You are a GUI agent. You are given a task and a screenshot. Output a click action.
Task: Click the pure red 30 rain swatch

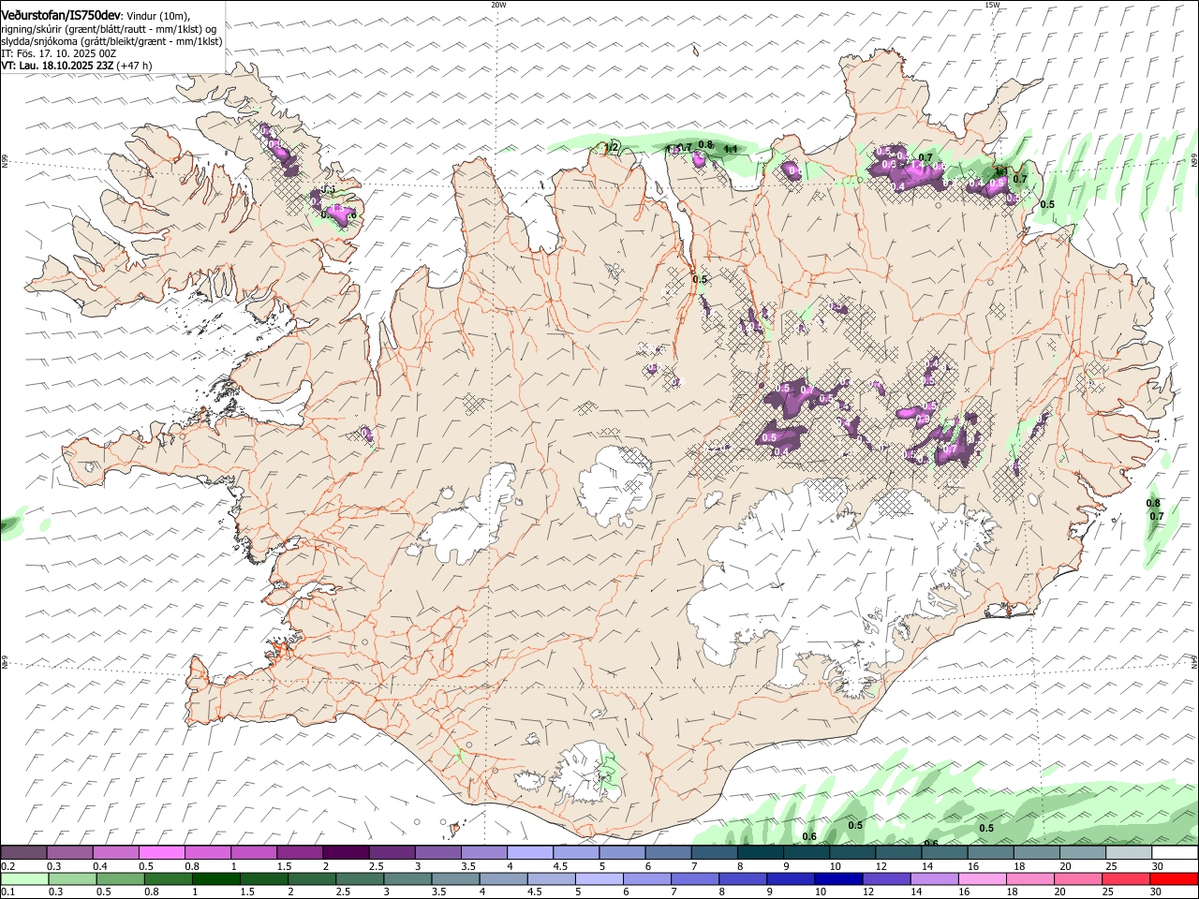click(x=1174, y=879)
